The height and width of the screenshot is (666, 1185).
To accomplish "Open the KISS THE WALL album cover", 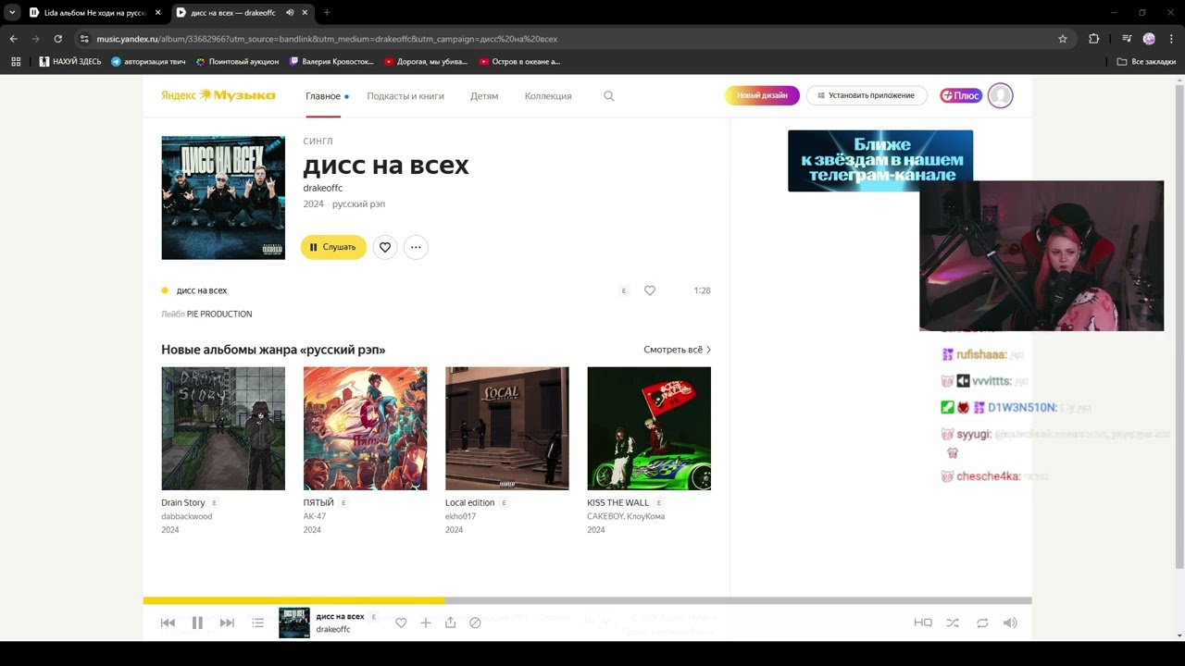I will 649,428.
